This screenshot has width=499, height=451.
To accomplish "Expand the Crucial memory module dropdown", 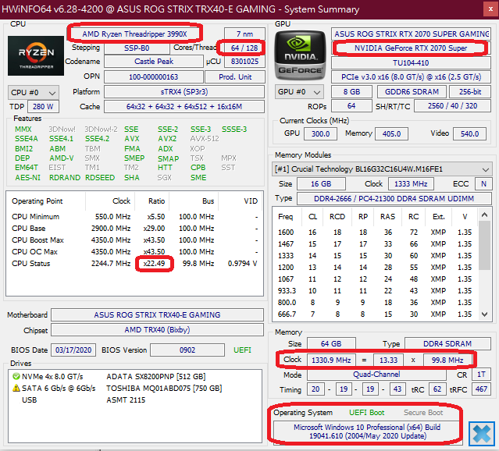I will (382, 169).
